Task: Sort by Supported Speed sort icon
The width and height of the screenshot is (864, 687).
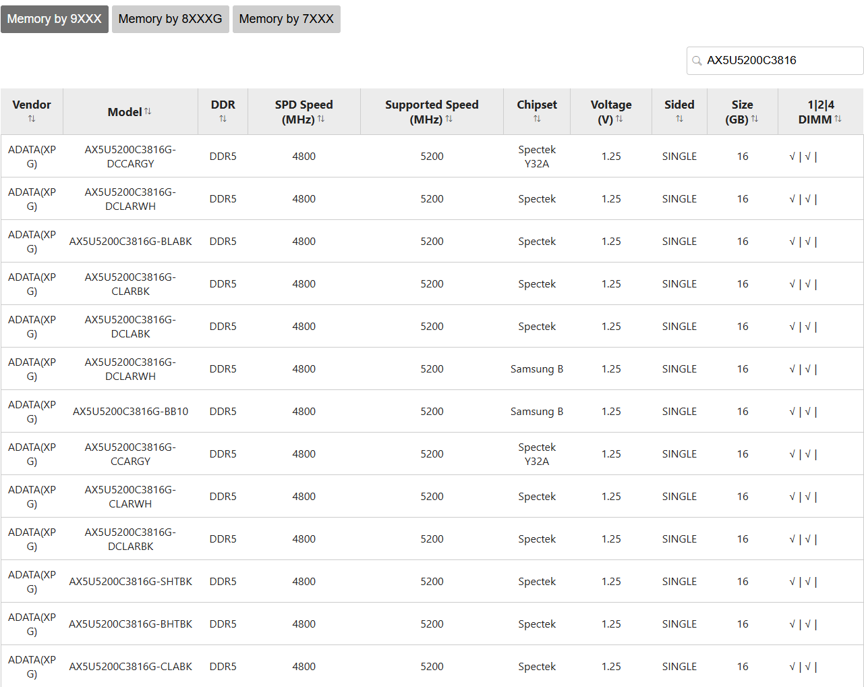Action: pyautogui.click(x=449, y=119)
